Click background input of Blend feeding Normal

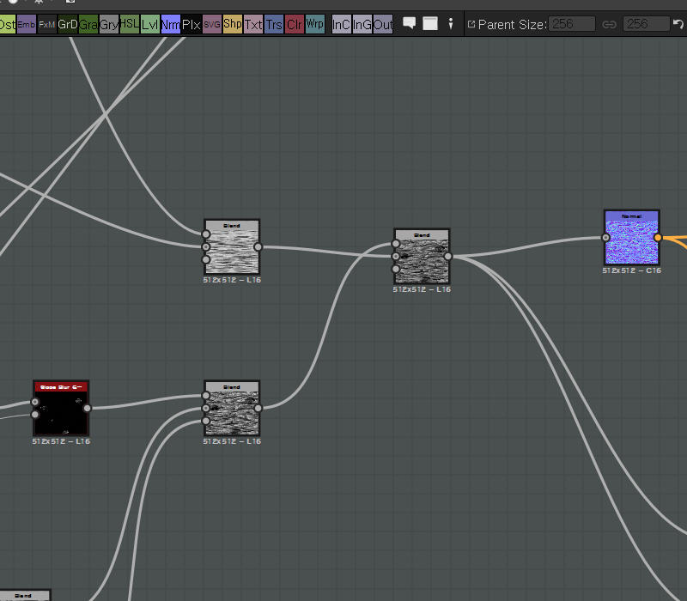coord(396,256)
